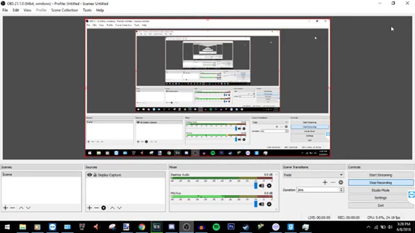Mute the Mic/Aux speaker icon
415x233 pixels.
[x=262, y=204]
